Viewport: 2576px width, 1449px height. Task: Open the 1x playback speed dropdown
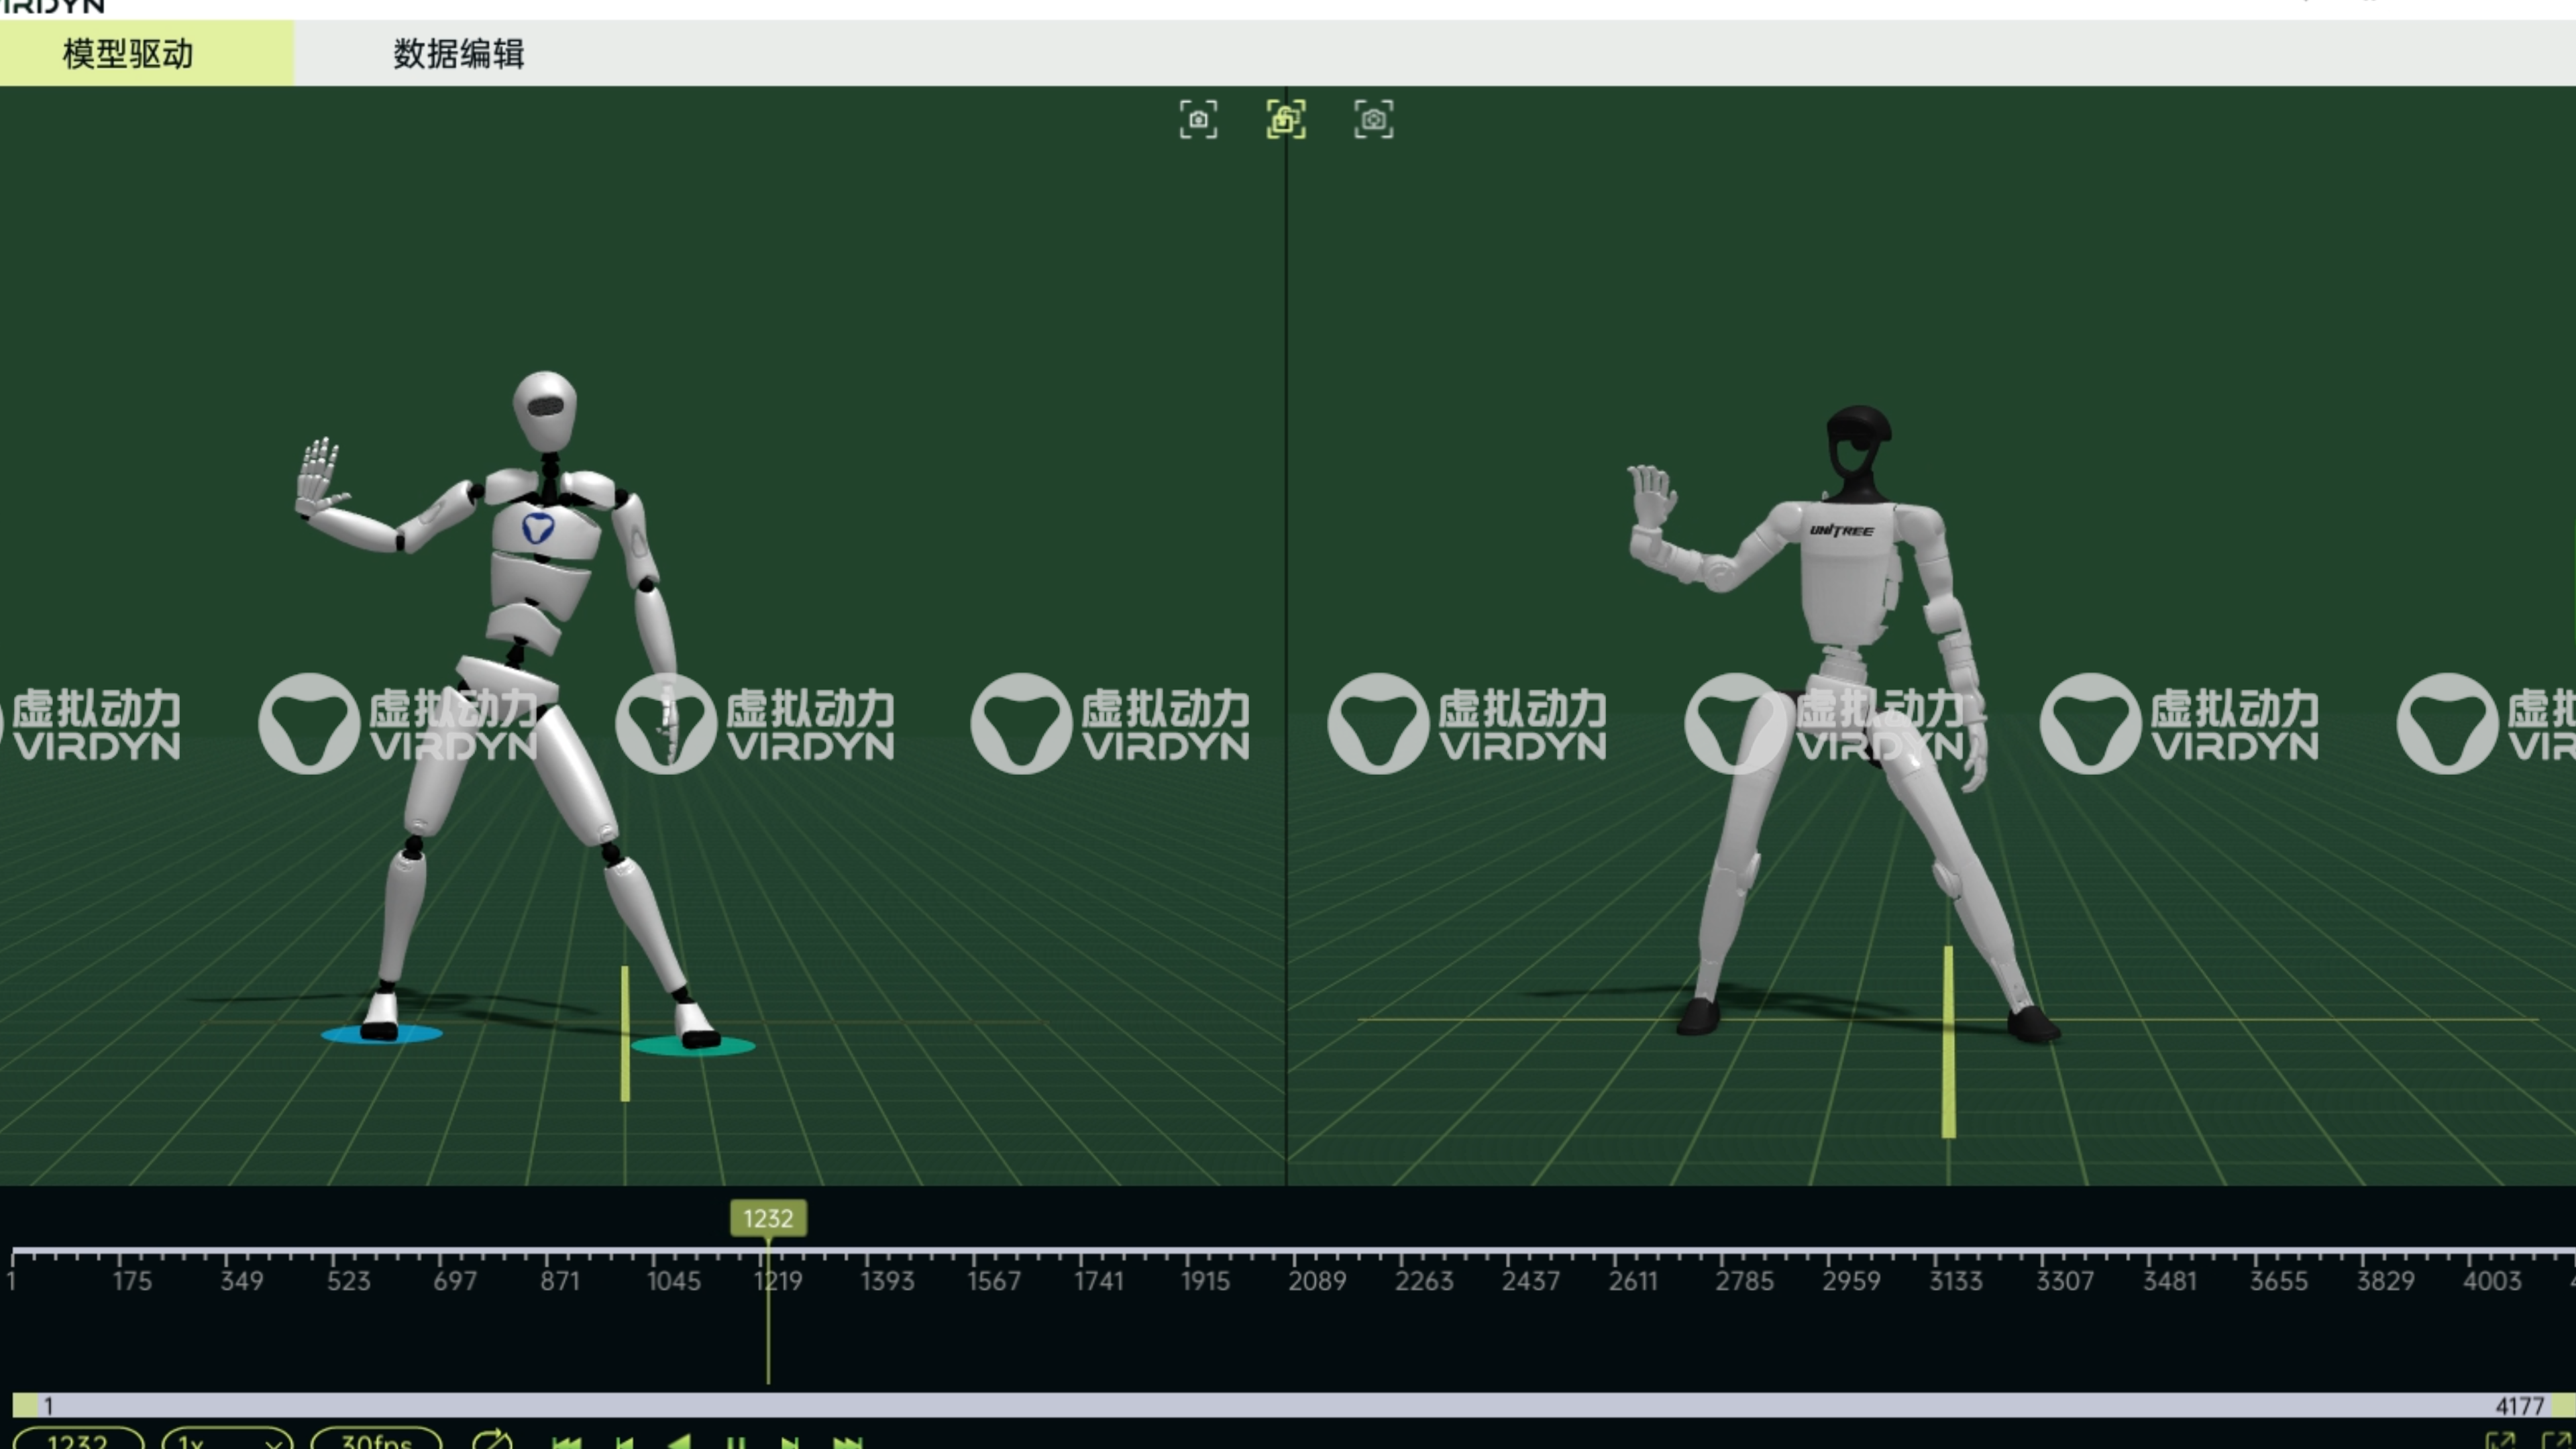click(x=227, y=1441)
